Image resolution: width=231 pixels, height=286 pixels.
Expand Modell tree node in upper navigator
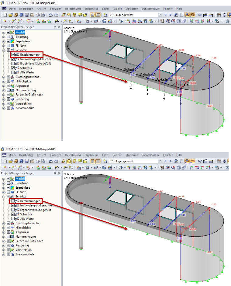click(4, 33)
